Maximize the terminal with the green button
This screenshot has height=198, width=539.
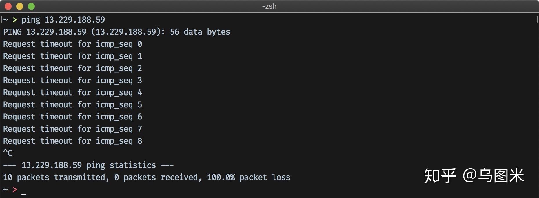[31, 6]
